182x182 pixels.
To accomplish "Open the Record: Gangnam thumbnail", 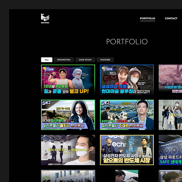I will pyautogui.click(x=68, y=150).
